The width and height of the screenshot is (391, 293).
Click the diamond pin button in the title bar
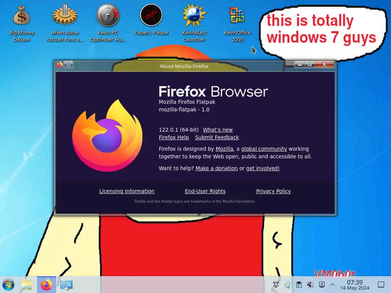pyautogui.click(x=69, y=64)
